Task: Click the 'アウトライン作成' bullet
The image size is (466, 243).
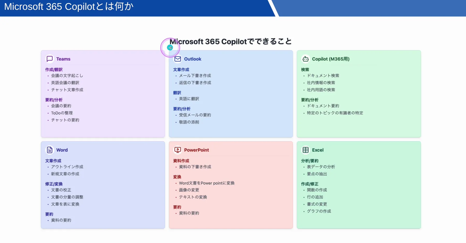Action: pos(67,167)
